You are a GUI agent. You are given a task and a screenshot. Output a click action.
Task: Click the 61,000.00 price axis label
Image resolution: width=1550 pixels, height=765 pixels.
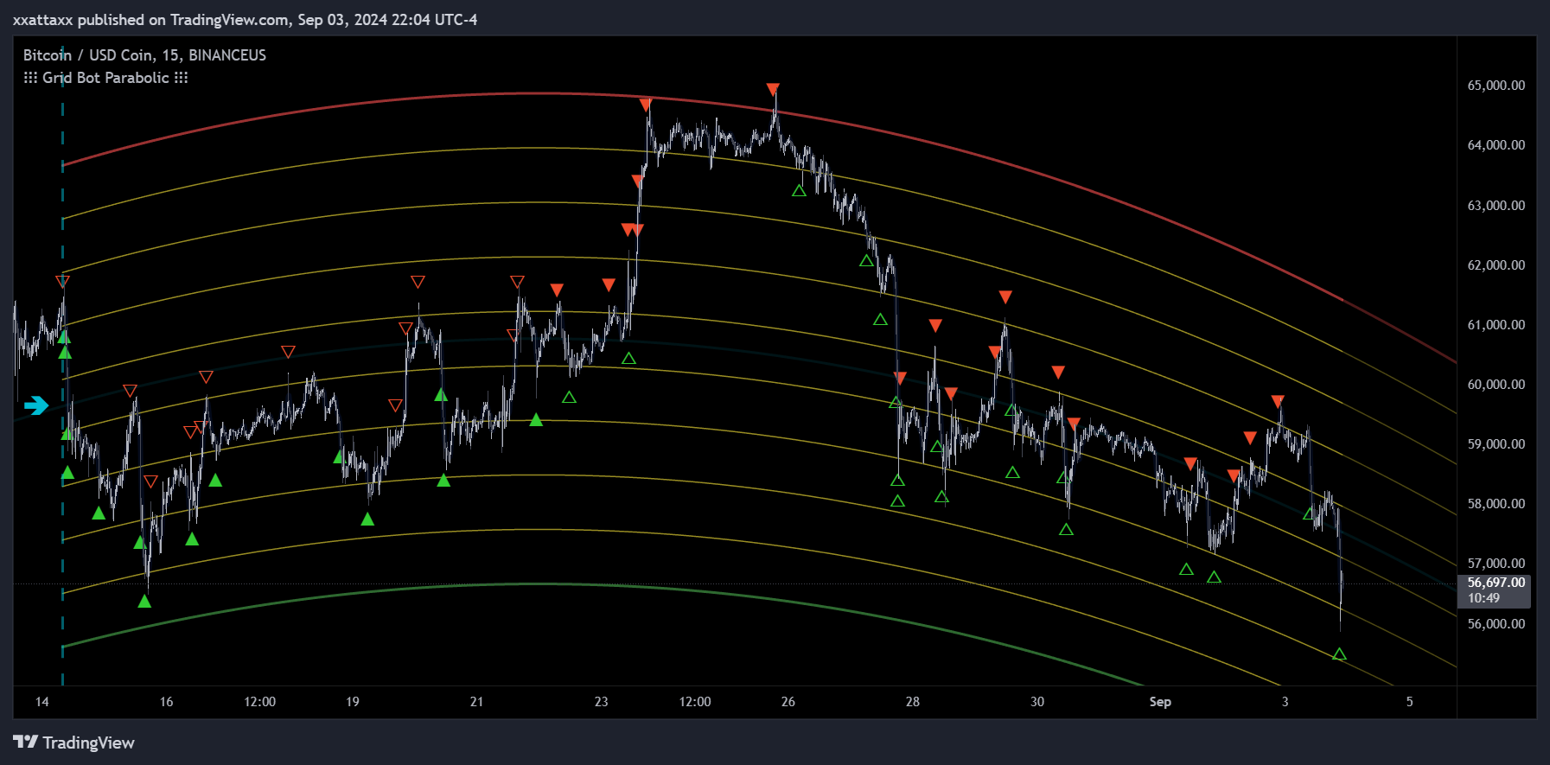pyautogui.click(x=1496, y=325)
